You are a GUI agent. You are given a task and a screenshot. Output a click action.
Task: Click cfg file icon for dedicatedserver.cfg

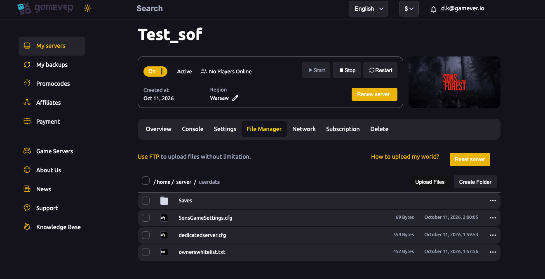tap(164, 235)
